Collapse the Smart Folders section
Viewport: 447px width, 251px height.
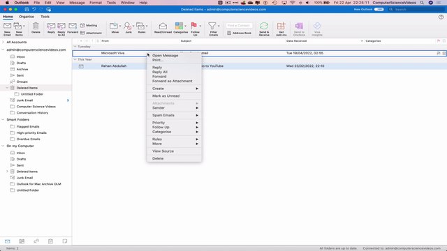[x=3, y=120]
